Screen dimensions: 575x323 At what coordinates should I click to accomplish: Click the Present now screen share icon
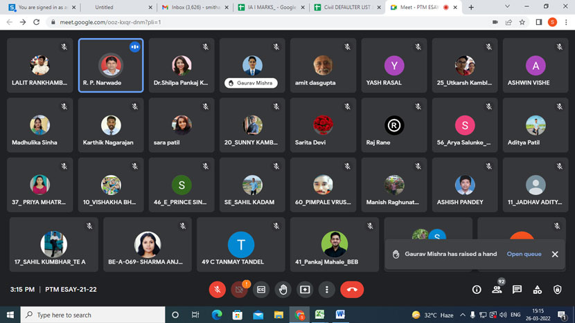305,290
